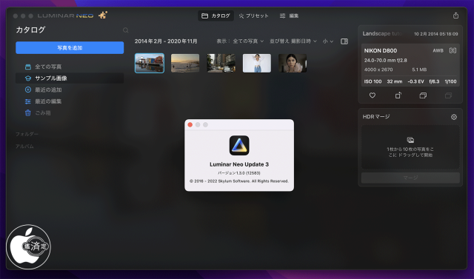Open the ごみ箱 trash item
Screen dimensions: 474x279
(x=70, y=113)
